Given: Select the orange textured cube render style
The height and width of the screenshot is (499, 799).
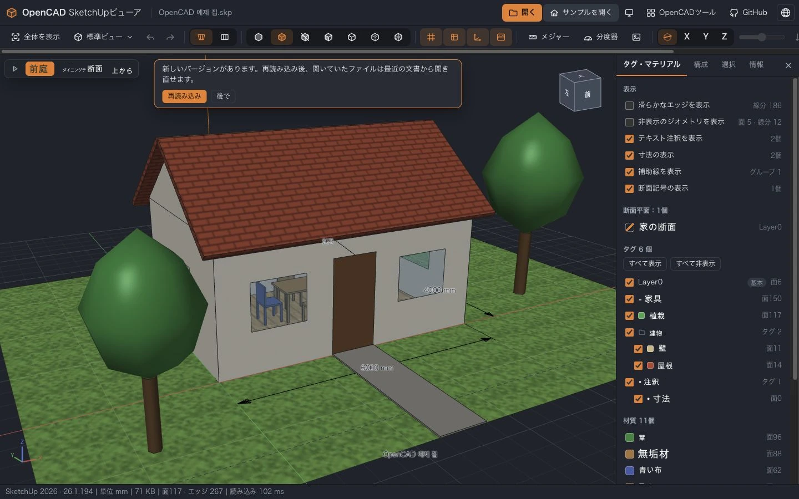Looking at the screenshot, I should tap(282, 37).
